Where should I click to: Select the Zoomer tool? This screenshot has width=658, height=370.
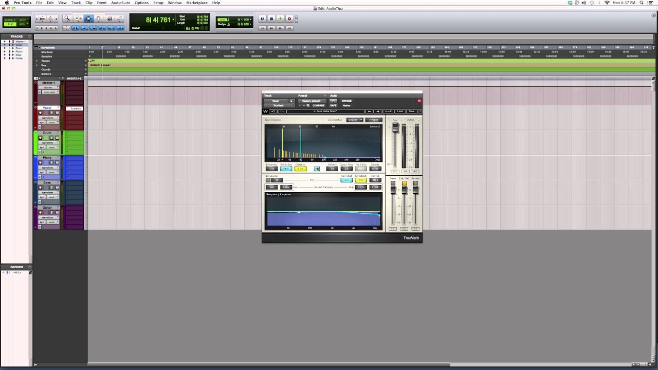67,18
